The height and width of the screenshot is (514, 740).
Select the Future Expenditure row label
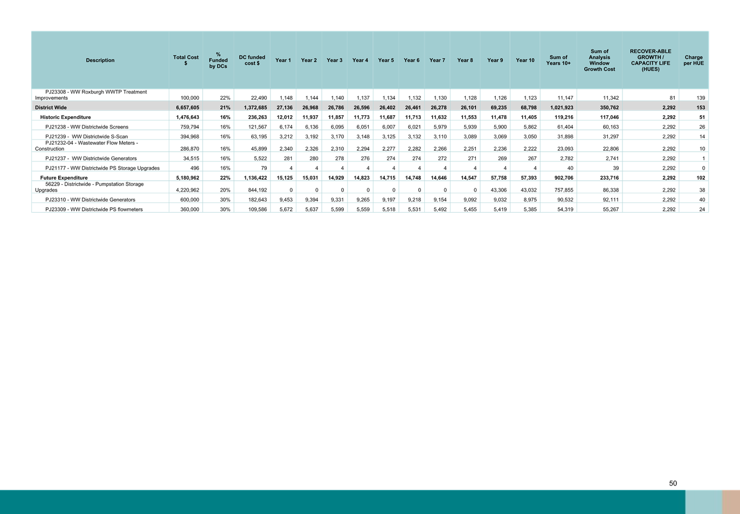64,178
